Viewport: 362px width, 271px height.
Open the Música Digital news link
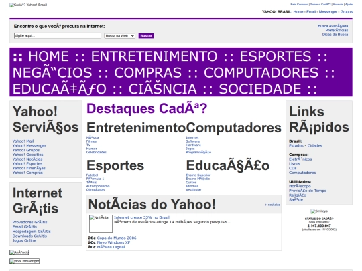111,247
